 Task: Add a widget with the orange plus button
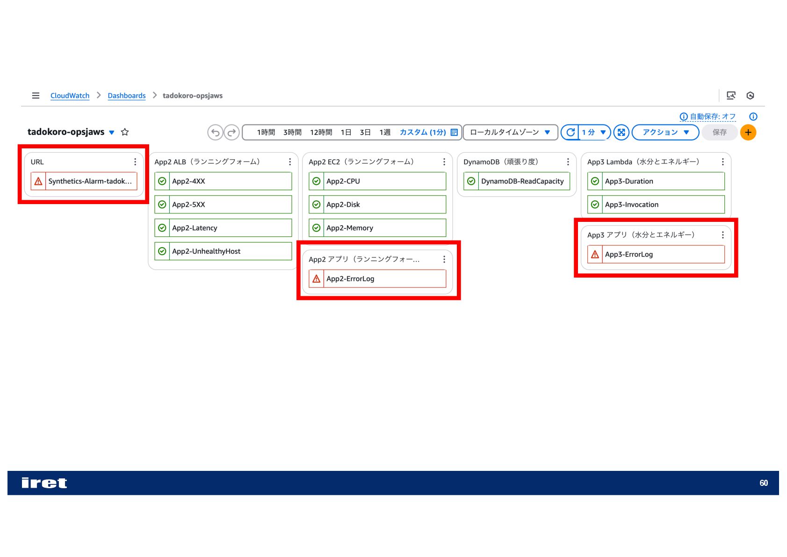click(748, 132)
